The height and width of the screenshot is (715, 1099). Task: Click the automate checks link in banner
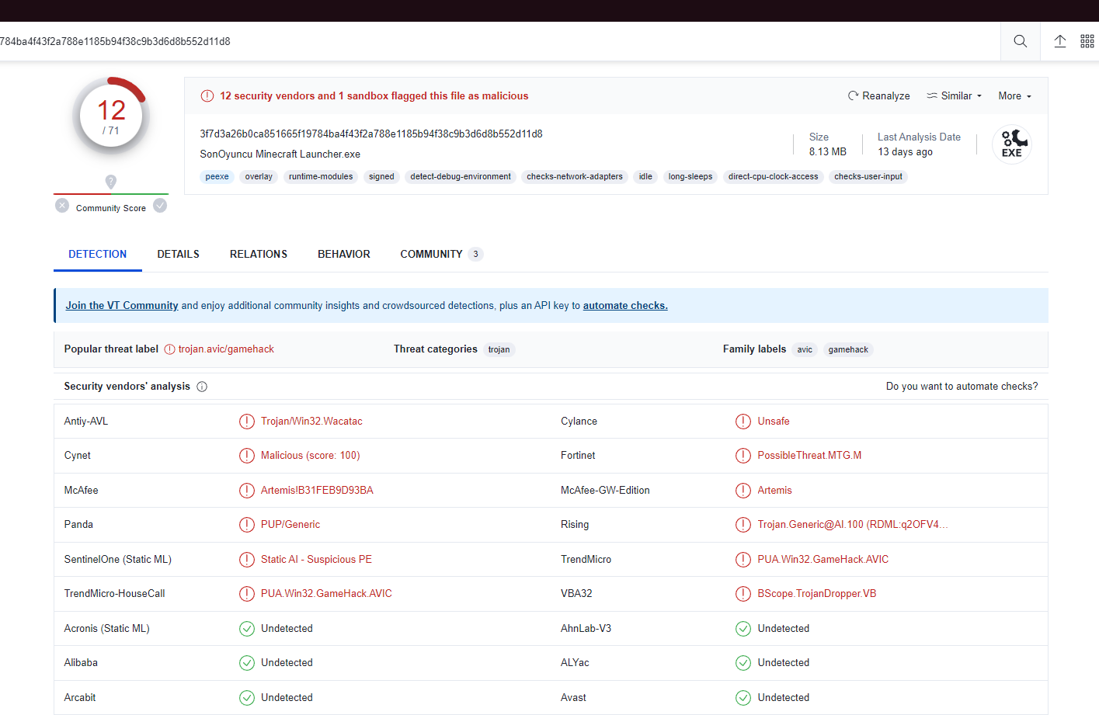pyautogui.click(x=625, y=306)
